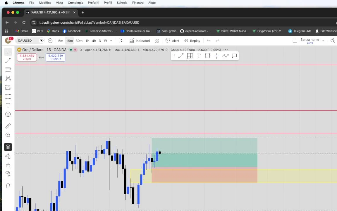Toggle lock all drawings

click(8, 165)
